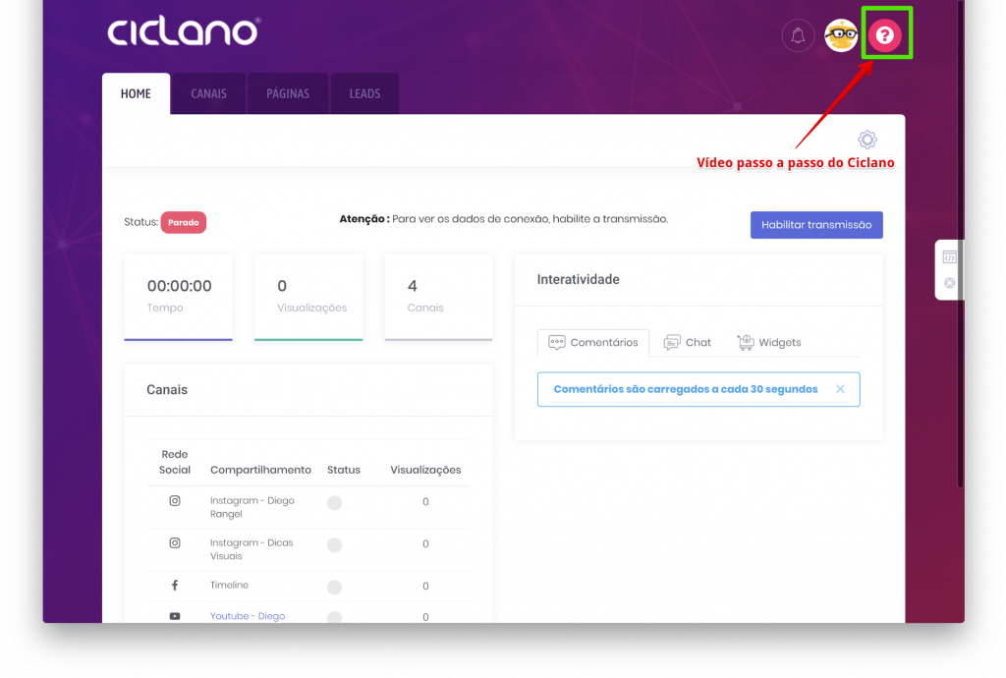Viewport: 1006px width, 678px height.
Task: Switch to the CANAIS tab
Action: [208, 93]
